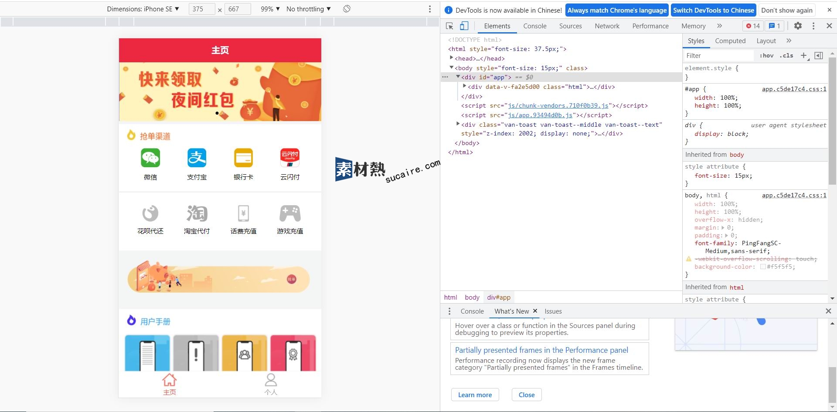Toggle the .cls class editor button
This screenshot has height=412, width=837.
[786, 56]
